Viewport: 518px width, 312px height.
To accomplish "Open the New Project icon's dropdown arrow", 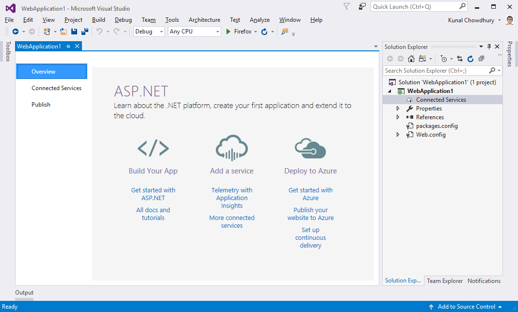I will point(55,31).
